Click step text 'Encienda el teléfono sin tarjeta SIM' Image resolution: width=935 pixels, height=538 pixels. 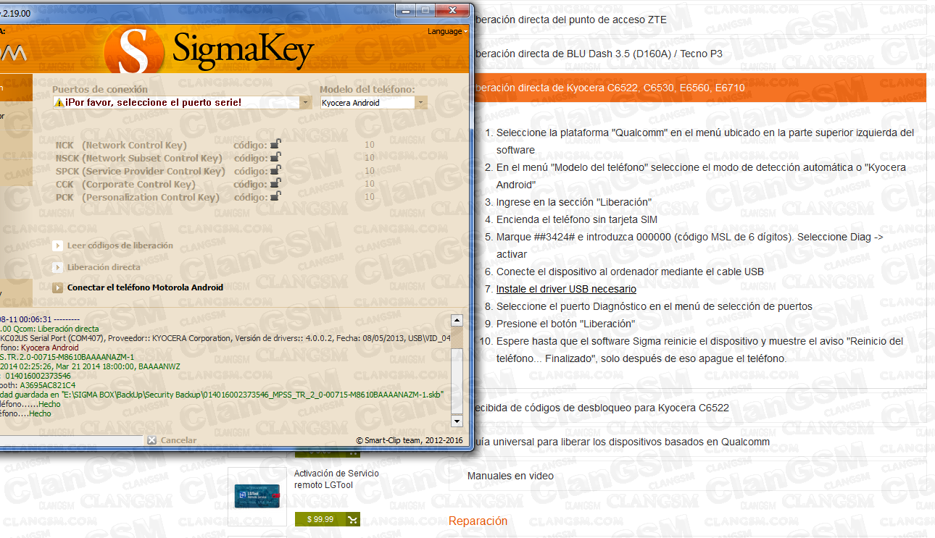tap(577, 219)
